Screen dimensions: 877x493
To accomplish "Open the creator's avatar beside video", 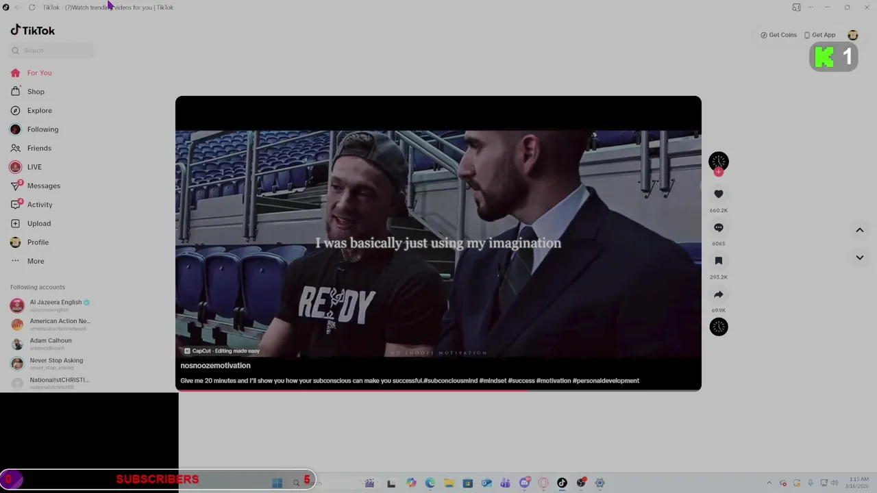I will pos(719,162).
